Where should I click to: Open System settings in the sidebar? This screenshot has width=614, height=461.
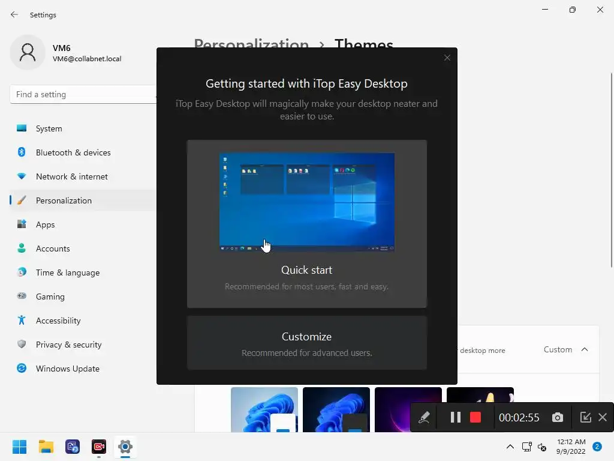click(x=83, y=128)
